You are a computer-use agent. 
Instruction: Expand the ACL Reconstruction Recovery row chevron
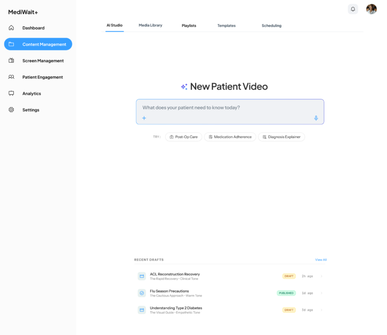point(321,276)
